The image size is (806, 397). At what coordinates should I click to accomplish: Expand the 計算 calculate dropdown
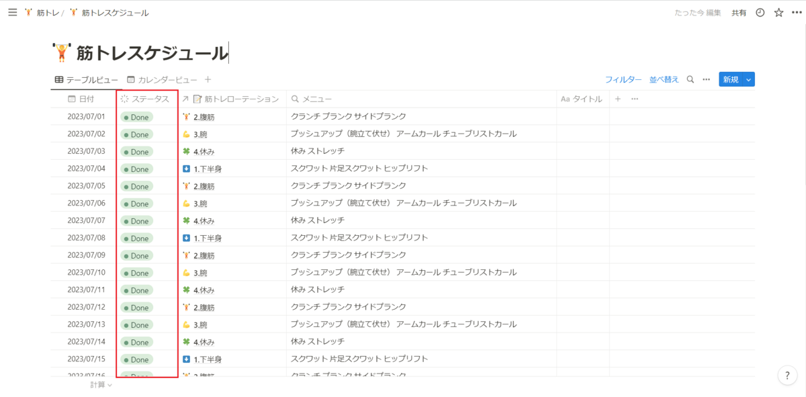click(x=101, y=385)
